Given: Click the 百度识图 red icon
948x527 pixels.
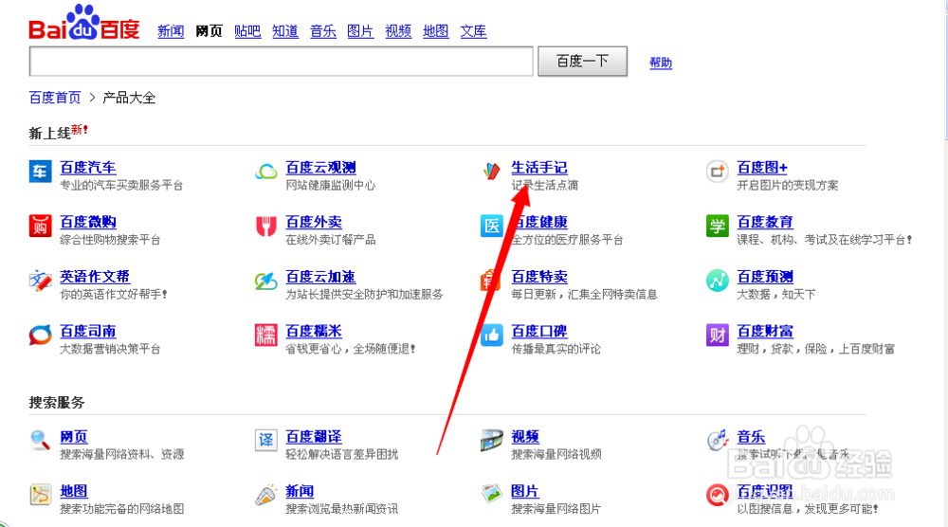Looking at the screenshot, I should 717,495.
